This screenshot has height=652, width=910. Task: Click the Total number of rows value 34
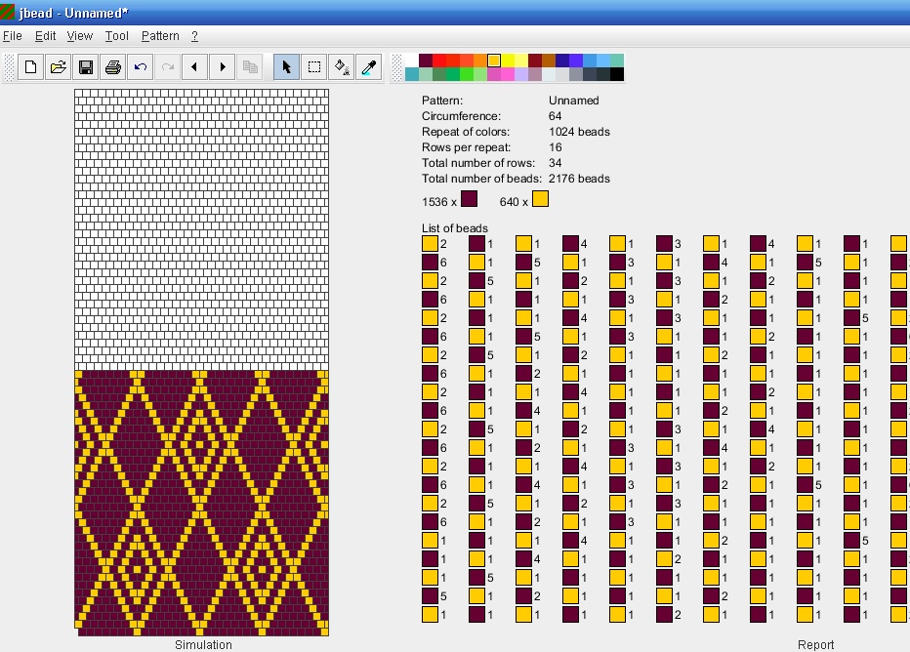(x=555, y=163)
